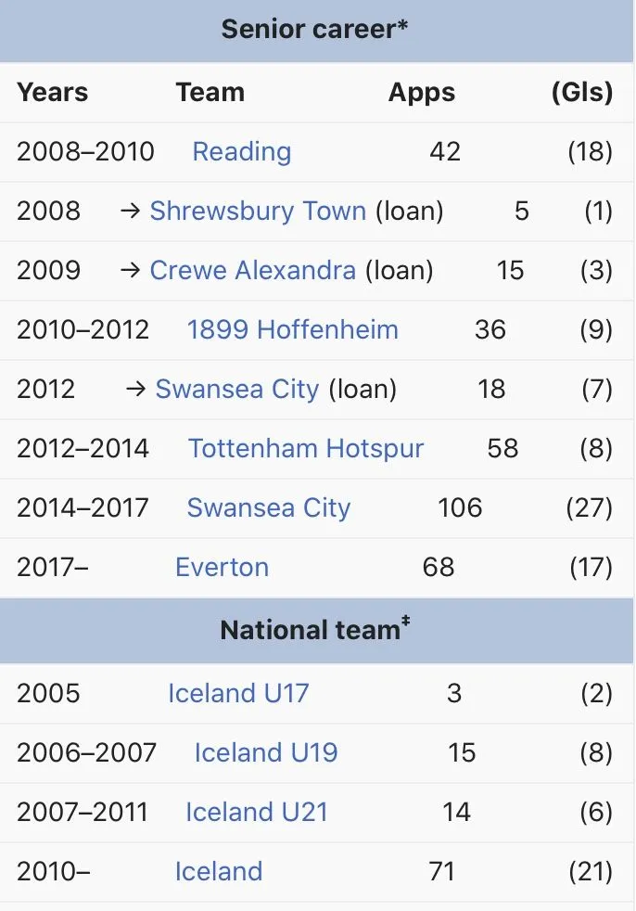Screen dimensions: 636x911
Task: Open the Everton link
Action: [x=222, y=568]
